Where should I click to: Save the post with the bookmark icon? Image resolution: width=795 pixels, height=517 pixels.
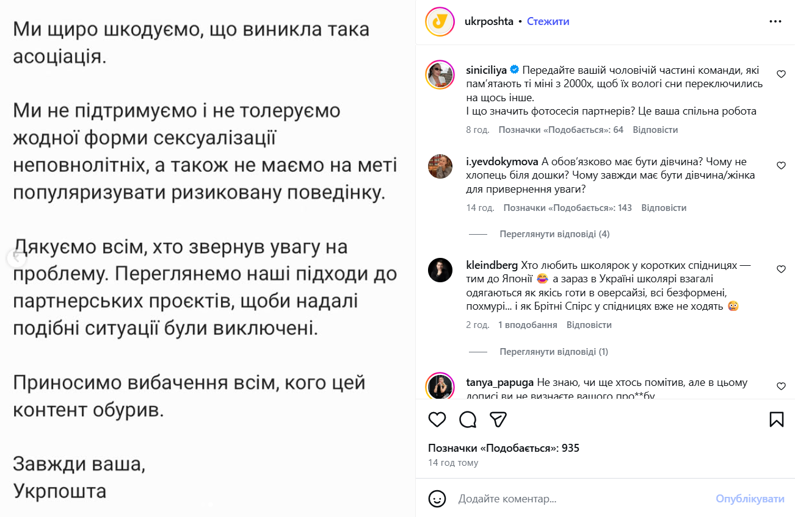coord(776,419)
